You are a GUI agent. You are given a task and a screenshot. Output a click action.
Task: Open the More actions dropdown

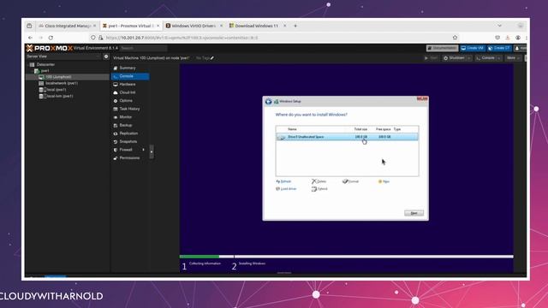(x=514, y=58)
